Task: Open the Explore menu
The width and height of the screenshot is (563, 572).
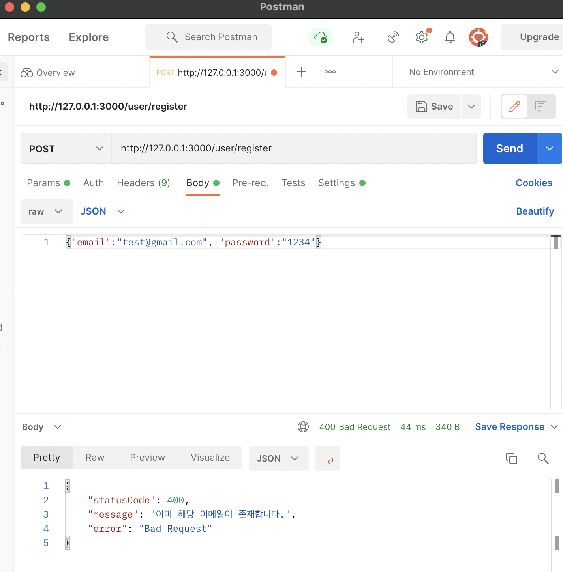Action: pyautogui.click(x=89, y=37)
